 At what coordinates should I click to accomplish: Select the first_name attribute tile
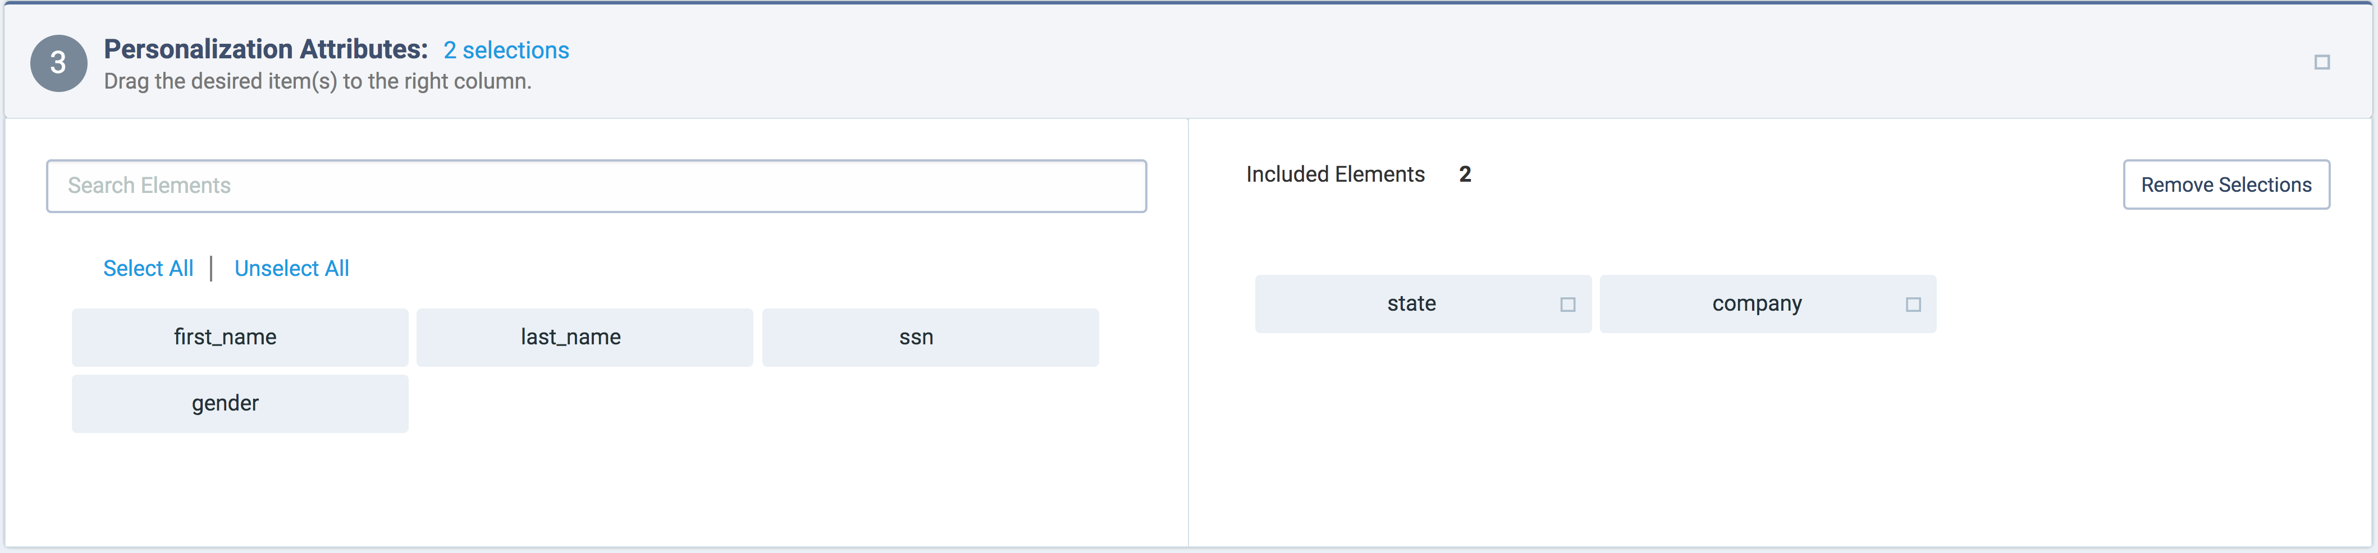tap(240, 337)
